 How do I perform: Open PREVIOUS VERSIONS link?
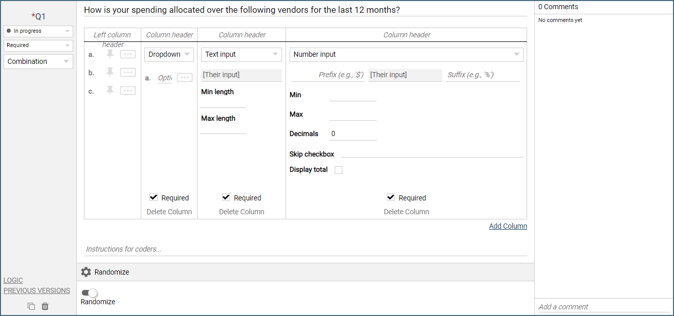click(x=37, y=290)
